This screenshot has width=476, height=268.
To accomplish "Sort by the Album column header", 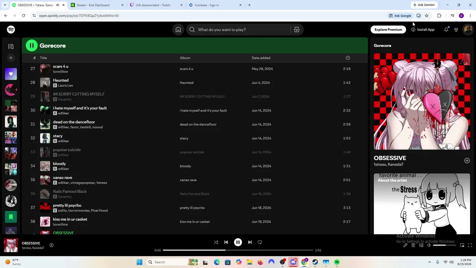I will click(185, 58).
